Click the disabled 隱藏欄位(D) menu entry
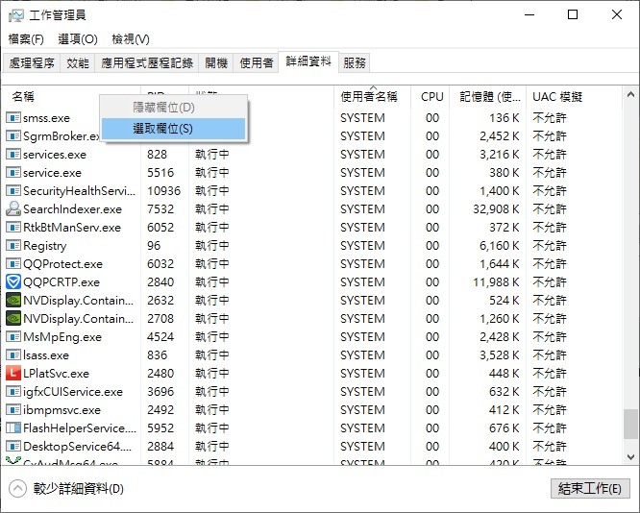640x513 pixels. tap(173, 108)
